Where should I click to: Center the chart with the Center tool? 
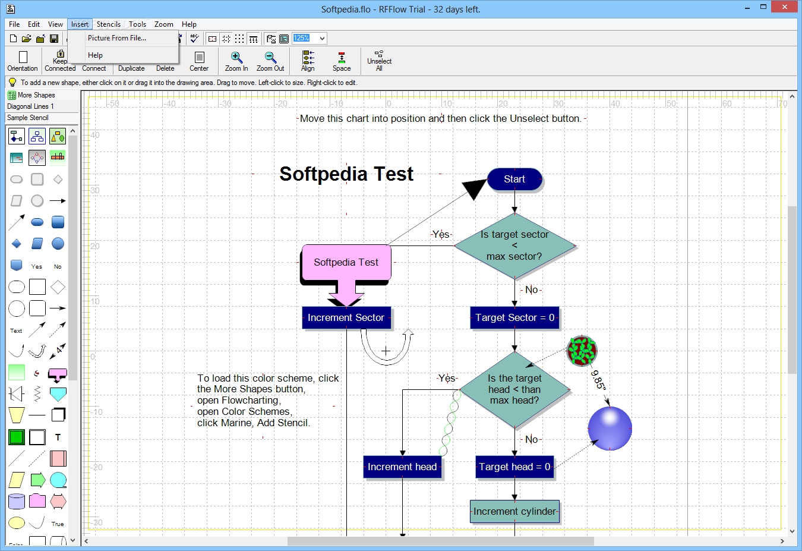click(199, 61)
